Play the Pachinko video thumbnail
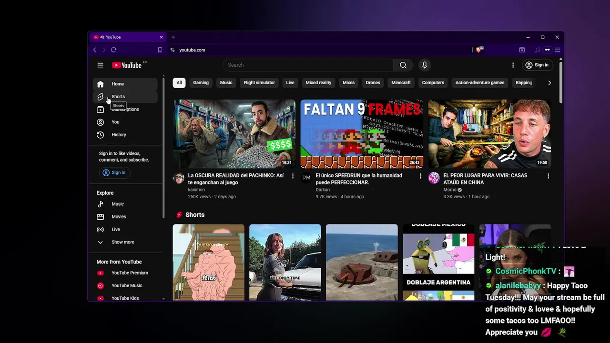 [234, 134]
